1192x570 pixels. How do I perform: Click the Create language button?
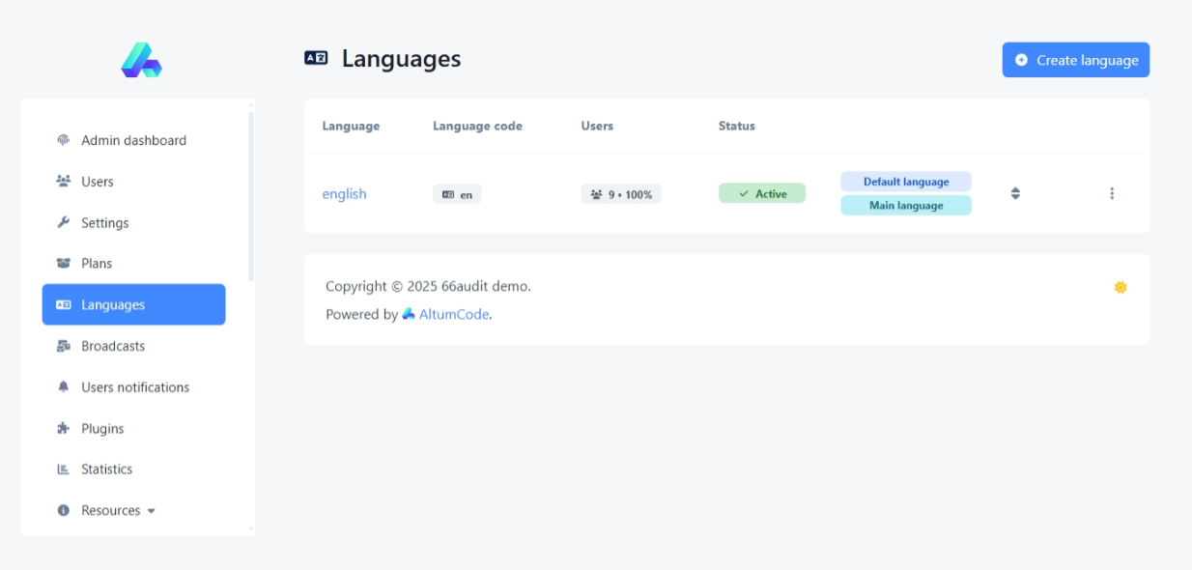pyautogui.click(x=1075, y=60)
